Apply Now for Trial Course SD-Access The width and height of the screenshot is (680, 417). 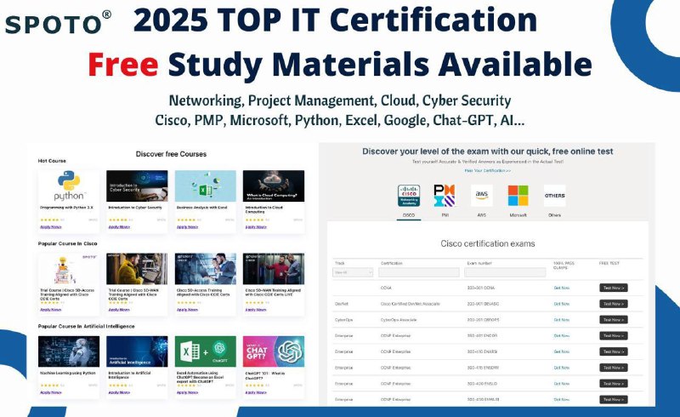(51, 310)
